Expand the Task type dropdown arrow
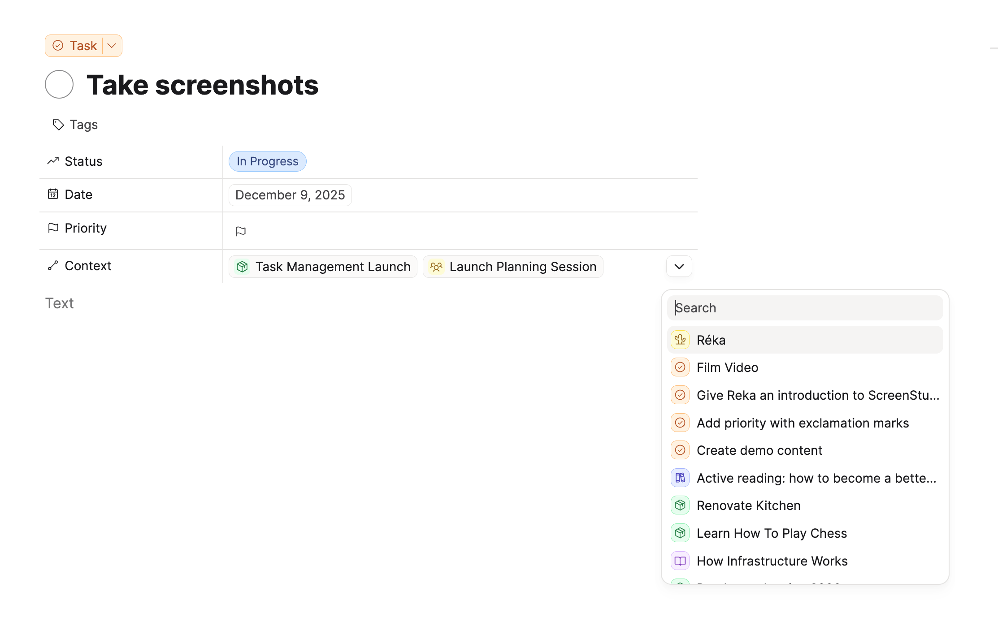The height and width of the screenshot is (622, 998). coord(112,46)
